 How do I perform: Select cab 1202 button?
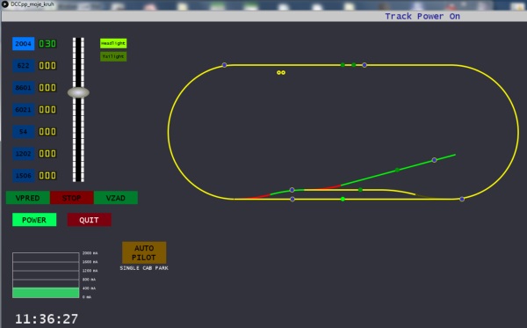pyautogui.click(x=23, y=154)
